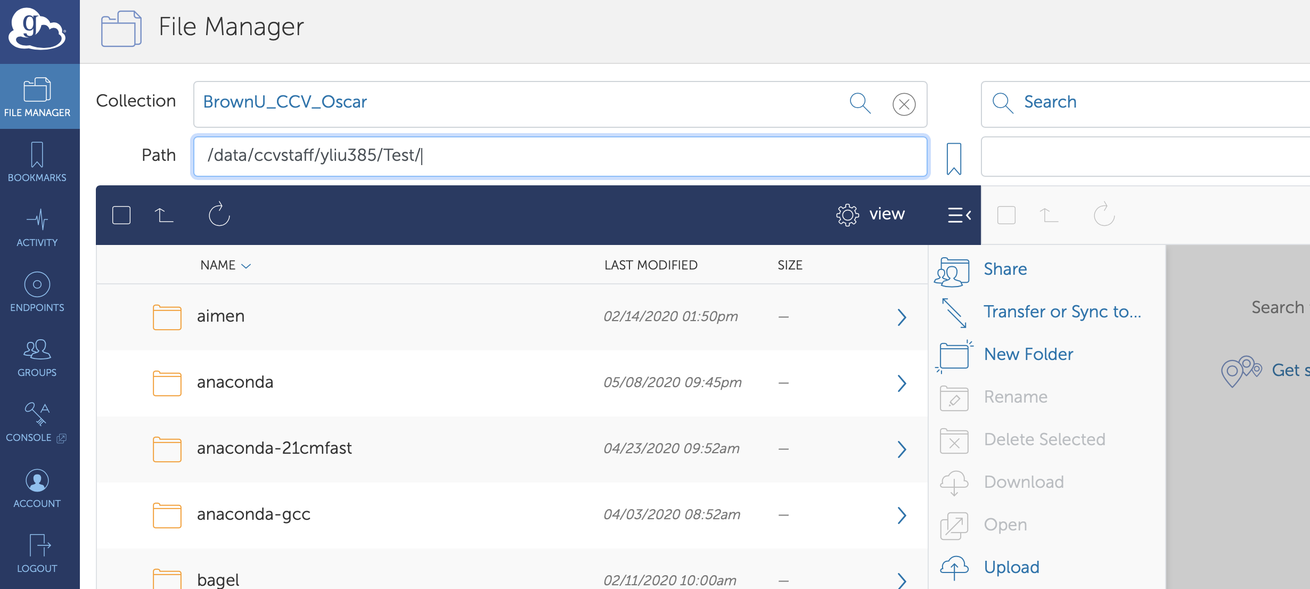Expand the bagel folder chevron
The image size is (1310, 589).
pos(902,580)
